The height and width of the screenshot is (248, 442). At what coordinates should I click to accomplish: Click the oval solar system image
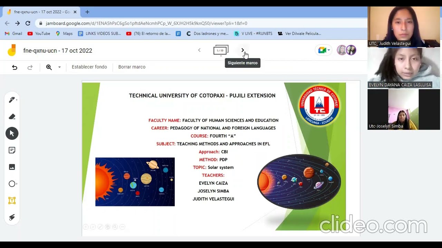(299, 182)
